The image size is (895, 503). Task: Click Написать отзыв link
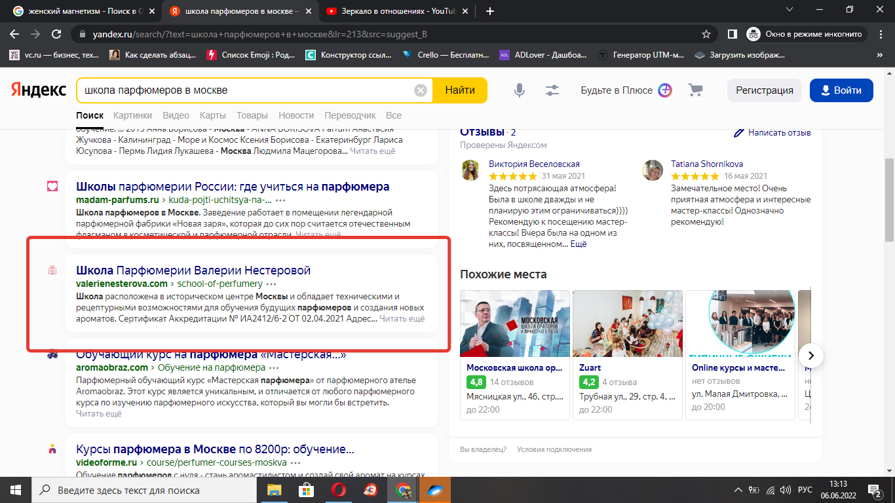click(x=779, y=132)
